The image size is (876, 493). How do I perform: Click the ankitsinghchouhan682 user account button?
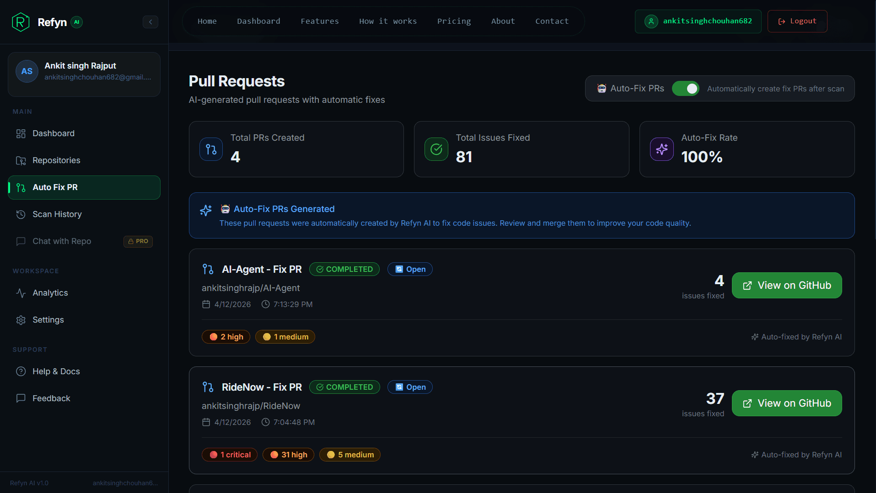[698, 21]
